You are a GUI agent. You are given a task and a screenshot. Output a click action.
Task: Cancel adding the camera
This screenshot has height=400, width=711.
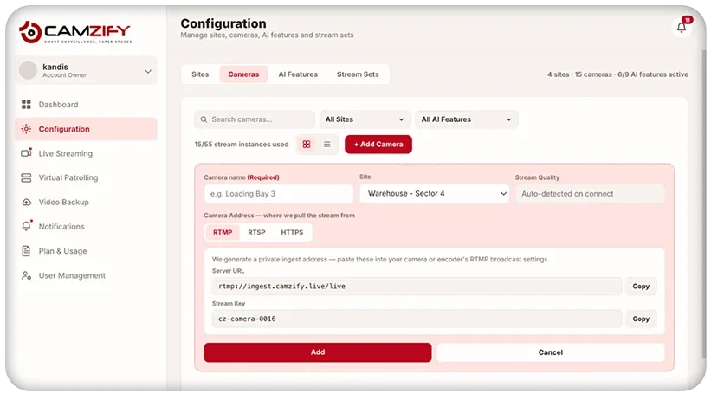551,352
